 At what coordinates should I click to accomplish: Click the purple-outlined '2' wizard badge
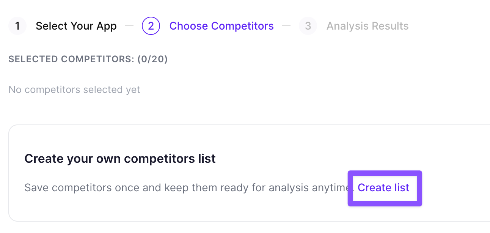pyautogui.click(x=151, y=26)
